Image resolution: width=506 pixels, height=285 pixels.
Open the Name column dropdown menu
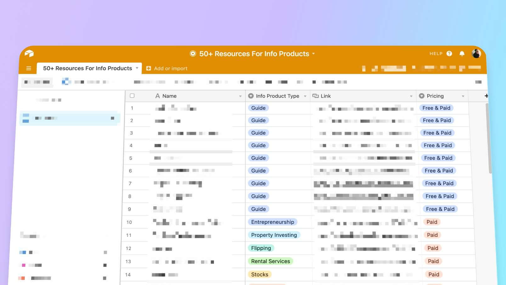click(x=240, y=96)
